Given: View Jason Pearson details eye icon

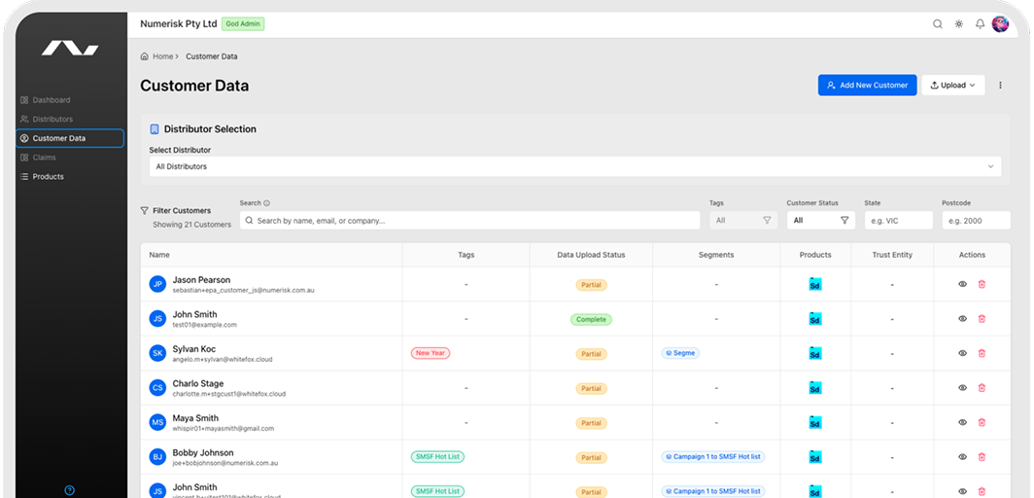Looking at the screenshot, I should click(962, 284).
